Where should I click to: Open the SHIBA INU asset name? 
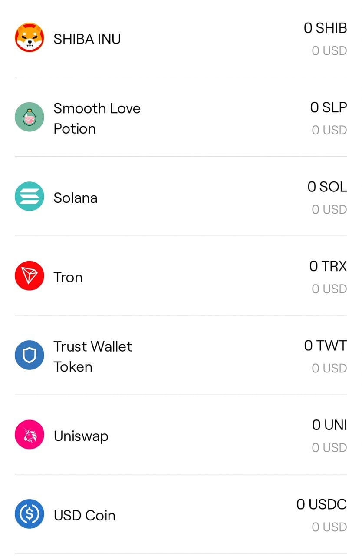point(87,39)
